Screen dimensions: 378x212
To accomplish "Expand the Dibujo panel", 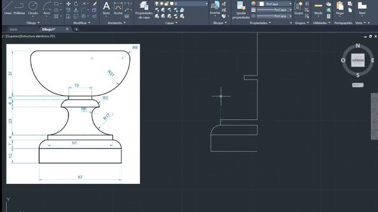I will click(33, 23).
